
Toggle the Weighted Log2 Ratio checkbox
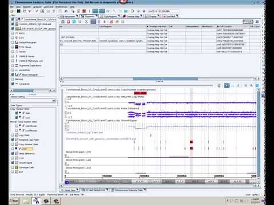coord(13,140)
